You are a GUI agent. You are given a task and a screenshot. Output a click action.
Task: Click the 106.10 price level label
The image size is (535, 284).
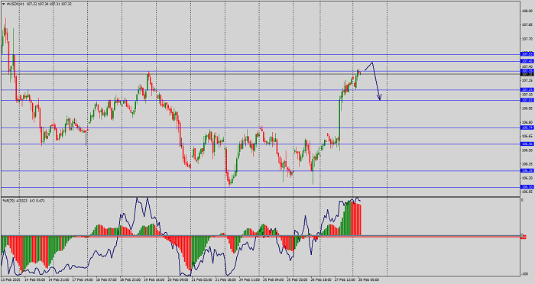click(x=527, y=187)
